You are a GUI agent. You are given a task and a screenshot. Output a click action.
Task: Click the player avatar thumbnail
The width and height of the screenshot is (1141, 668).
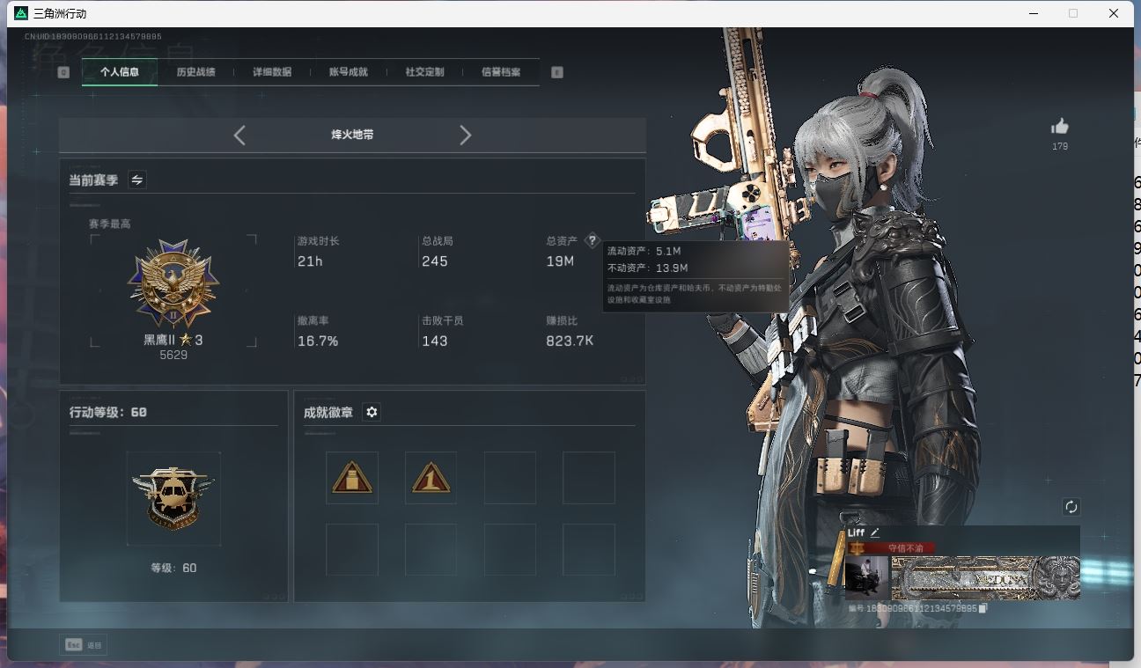[x=866, y=578]
